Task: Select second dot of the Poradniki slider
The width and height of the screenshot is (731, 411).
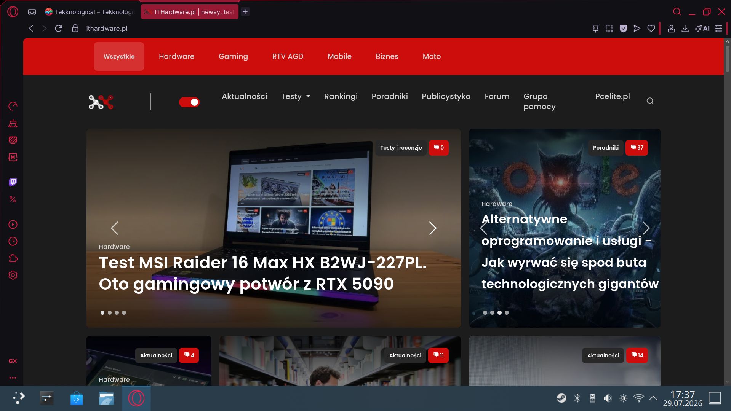Action: (x=492, y=313)
